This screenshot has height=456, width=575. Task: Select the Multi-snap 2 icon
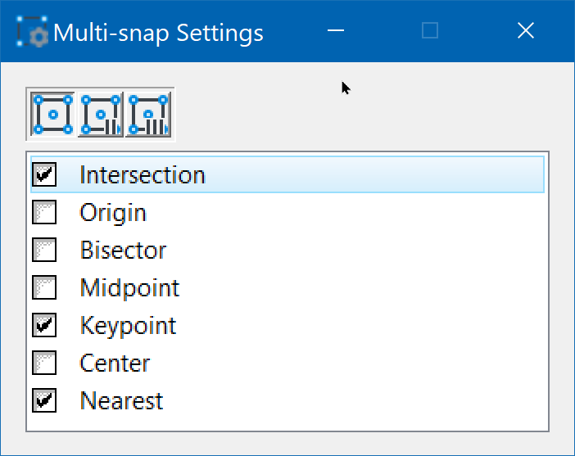(101, 114)
